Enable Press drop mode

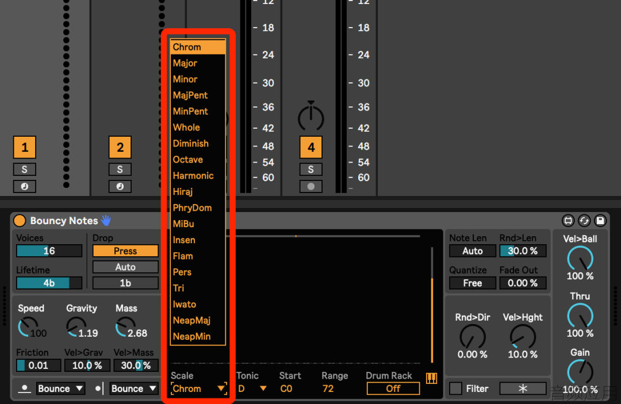click(x=125, y=251)
